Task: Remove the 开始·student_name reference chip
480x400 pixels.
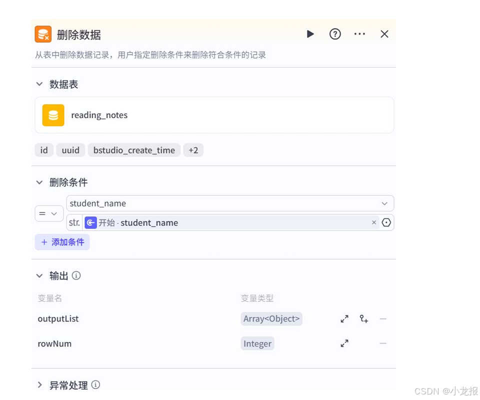Action: (374, 222)
